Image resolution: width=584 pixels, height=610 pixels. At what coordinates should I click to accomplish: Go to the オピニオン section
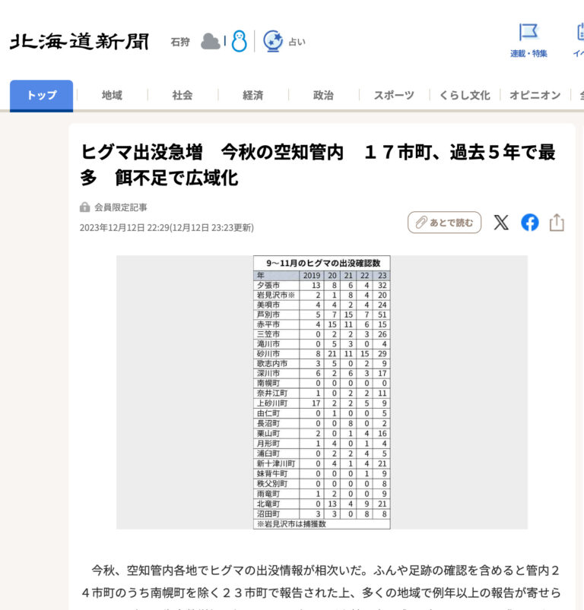(x=535, y=96)
